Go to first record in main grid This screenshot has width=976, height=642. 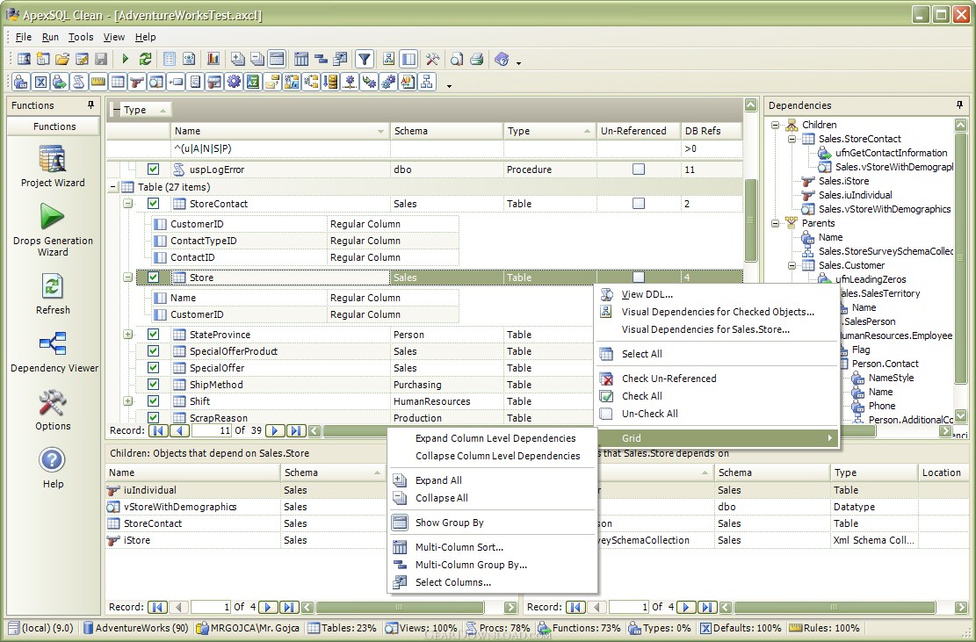[158, 430]
